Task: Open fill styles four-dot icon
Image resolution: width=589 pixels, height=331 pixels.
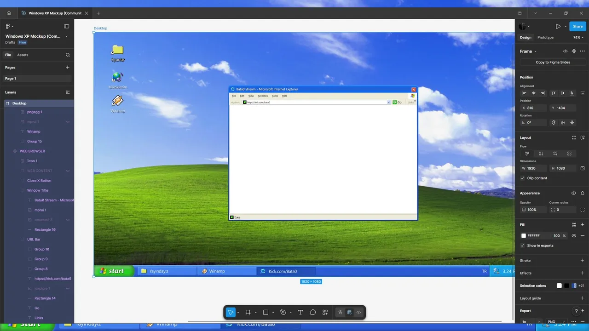Action: pyautogui.click(x=574, y=225)
